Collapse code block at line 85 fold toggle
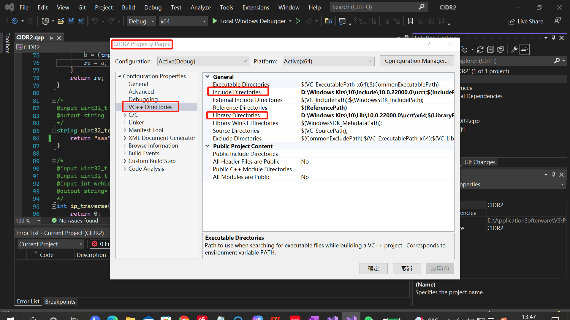Image resolution: width=570 pixels, height=320 pixels. (x=54, y=131)
